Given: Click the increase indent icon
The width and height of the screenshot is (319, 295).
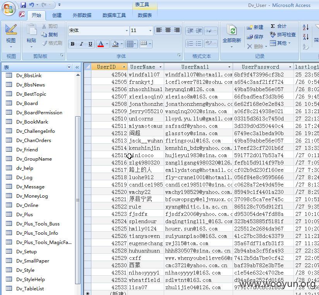Looking at the screenshot, I should point(199,31).
